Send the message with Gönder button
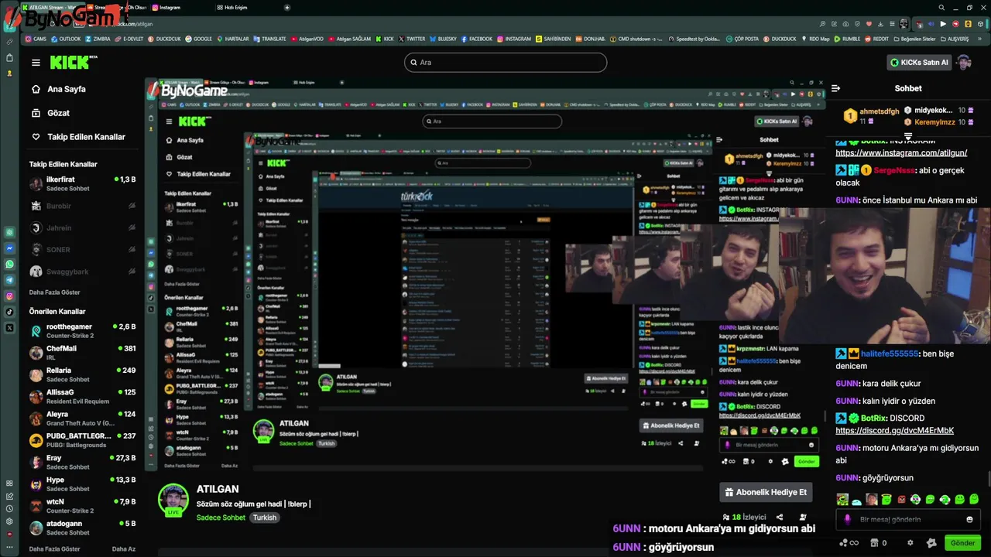 coord(962,543)
